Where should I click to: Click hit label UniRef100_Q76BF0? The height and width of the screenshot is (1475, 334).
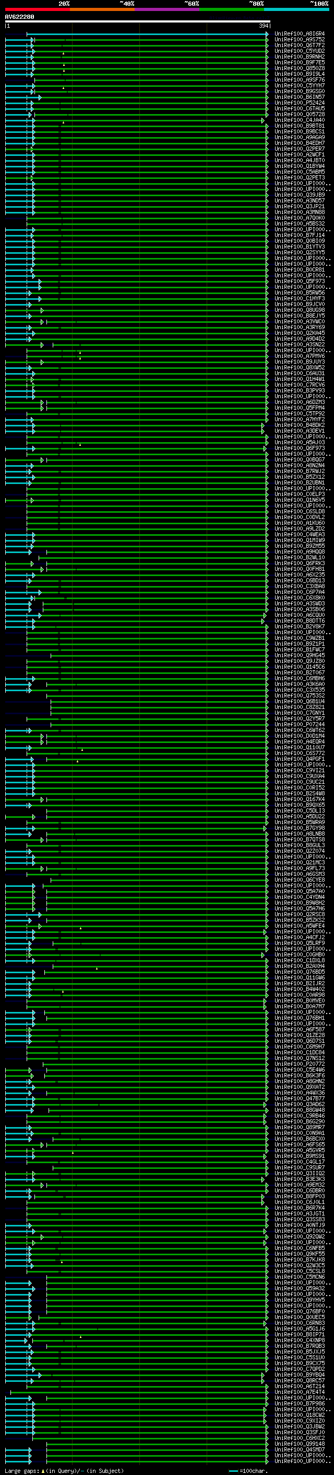300,1311
